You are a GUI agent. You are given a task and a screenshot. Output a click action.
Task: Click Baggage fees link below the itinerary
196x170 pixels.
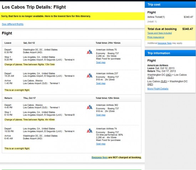(x=100, y=158)
